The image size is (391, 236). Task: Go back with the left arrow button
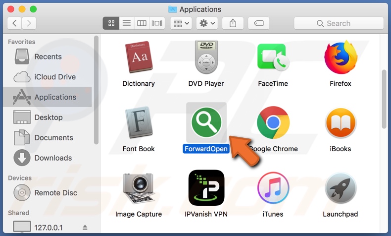(14, 23)
